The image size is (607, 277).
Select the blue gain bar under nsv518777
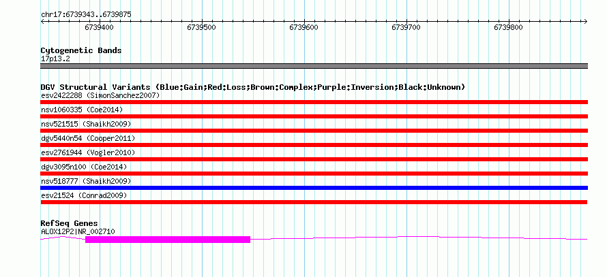[x=314, y=188]
